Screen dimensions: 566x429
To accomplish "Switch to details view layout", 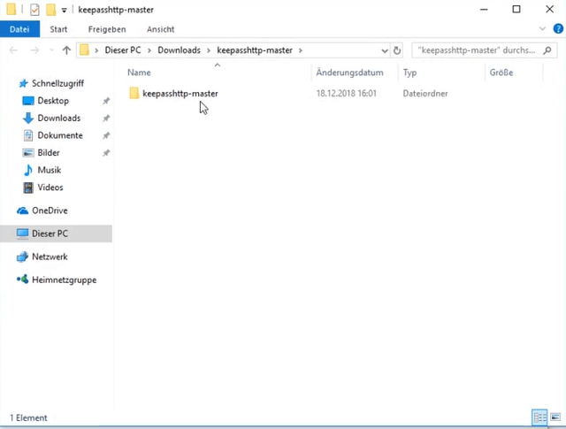I will pos(539,418).
